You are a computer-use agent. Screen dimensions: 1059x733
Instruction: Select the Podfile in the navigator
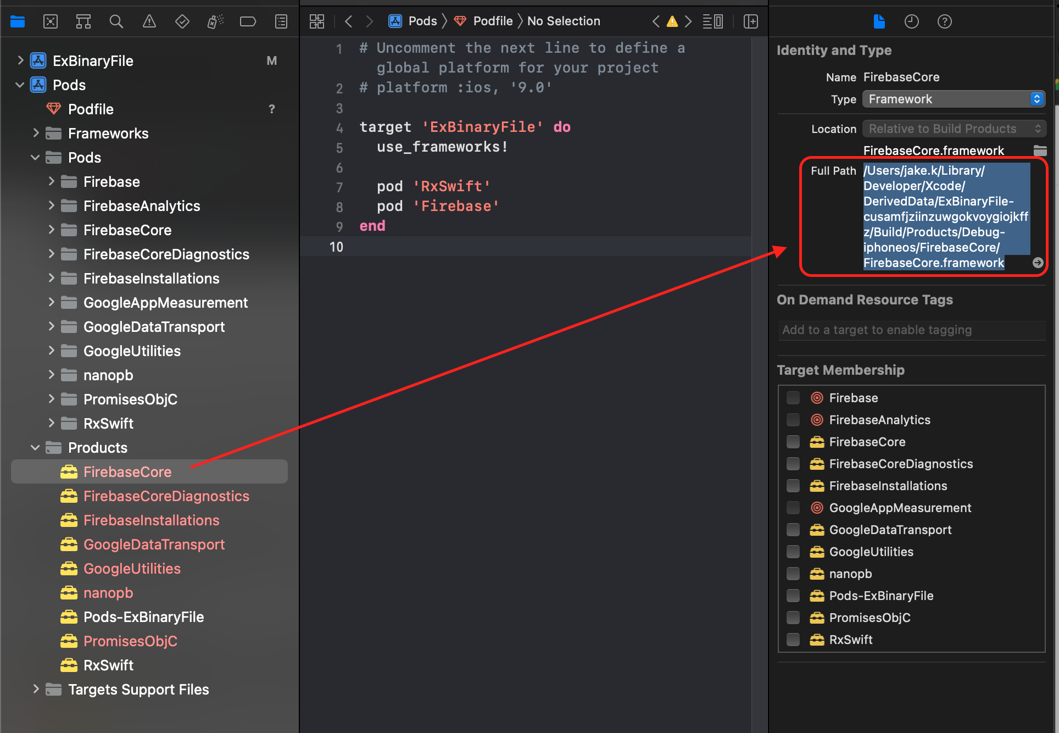click(x=91, y=109)
